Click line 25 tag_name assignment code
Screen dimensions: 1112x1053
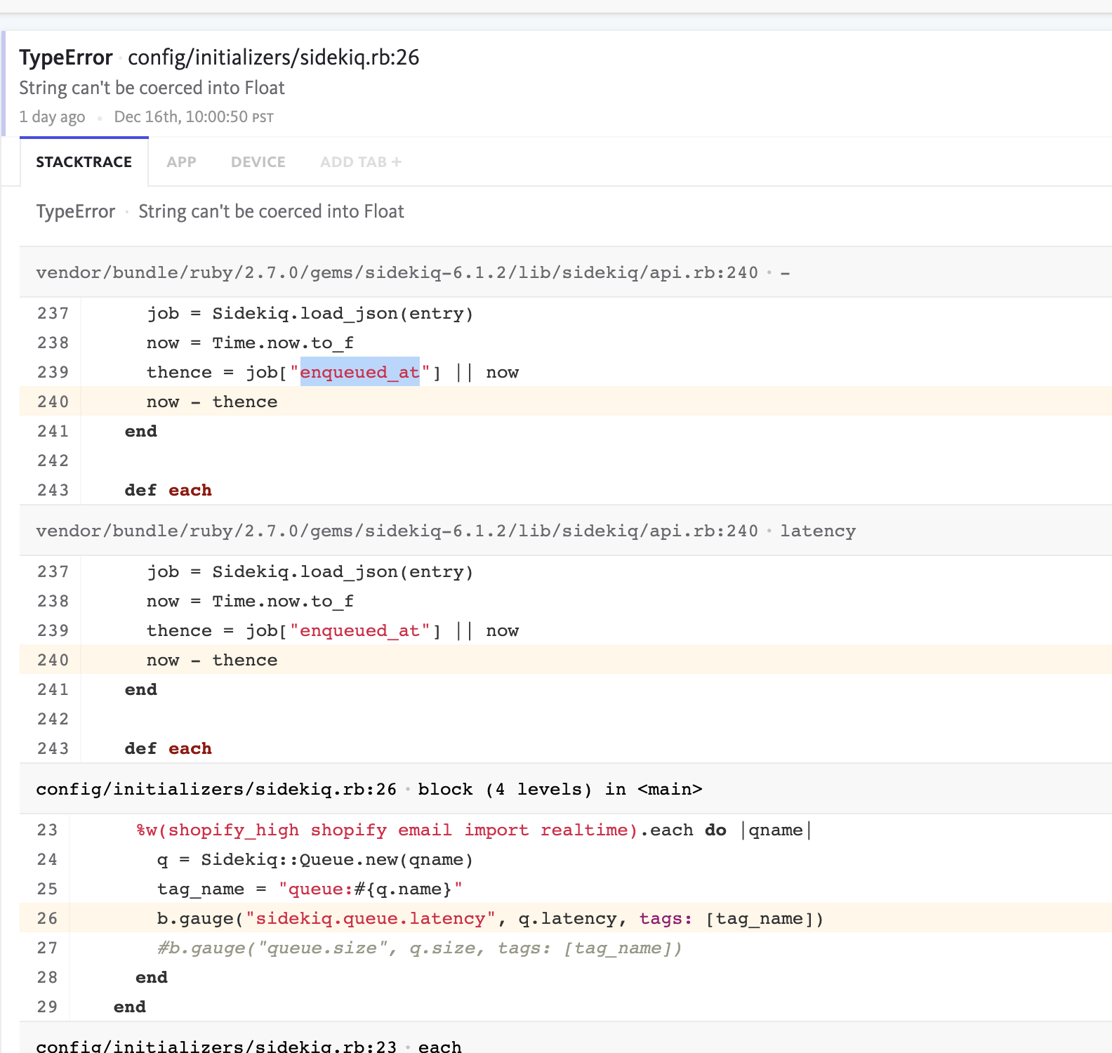pos(310,889)
